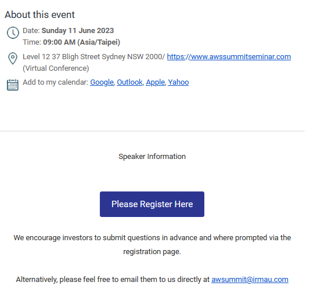Click the About this event heading
This screenshot has width=310, height=293.
pos(39,15)
